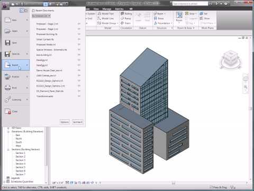254x191 pixels.
Task: Select the Stairs tool
Action: [126, 23]
